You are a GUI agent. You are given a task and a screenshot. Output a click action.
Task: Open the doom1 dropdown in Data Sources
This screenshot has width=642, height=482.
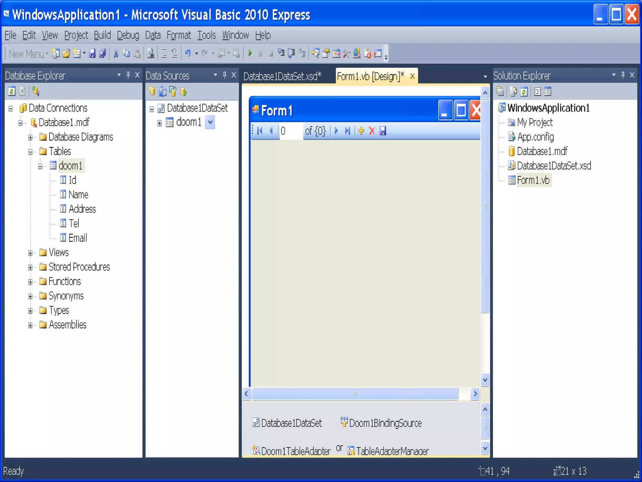pos(210,122)
